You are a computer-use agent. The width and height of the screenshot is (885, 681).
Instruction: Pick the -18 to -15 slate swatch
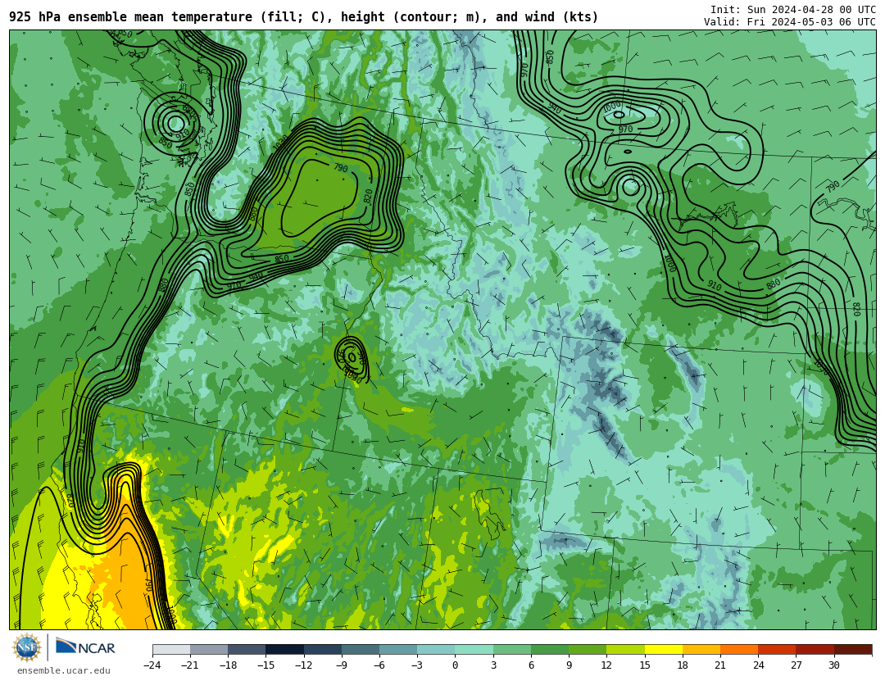(x=247, y=649)
